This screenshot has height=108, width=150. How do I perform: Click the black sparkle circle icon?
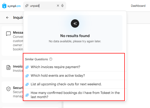[x=75, y=23]
